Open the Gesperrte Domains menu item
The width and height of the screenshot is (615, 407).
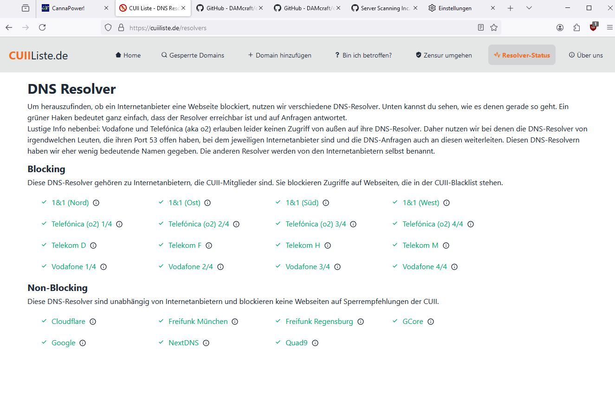click(193, 55)
